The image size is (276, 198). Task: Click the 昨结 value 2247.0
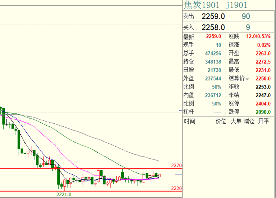[263, 95]
